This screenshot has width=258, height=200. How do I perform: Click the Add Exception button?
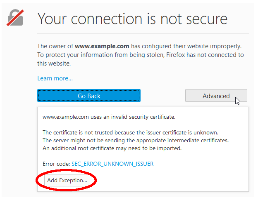click(67, 180)
